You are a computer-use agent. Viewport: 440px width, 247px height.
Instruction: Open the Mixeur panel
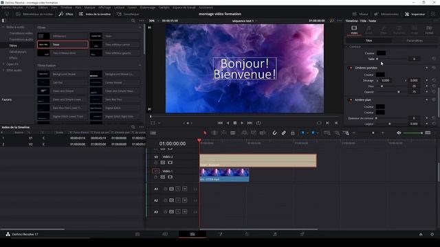point(360,14)
